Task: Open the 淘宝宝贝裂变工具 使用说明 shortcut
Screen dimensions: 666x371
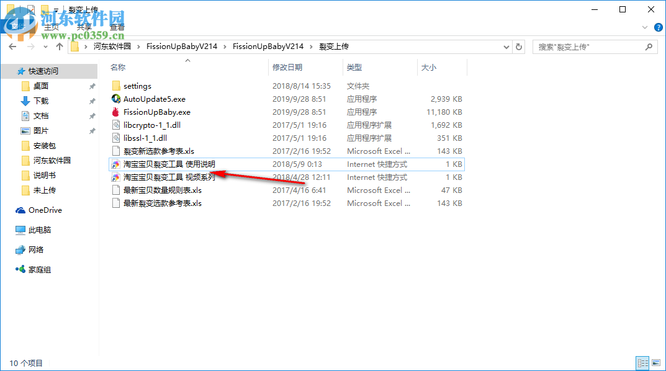Action: (x=164, y=164)
